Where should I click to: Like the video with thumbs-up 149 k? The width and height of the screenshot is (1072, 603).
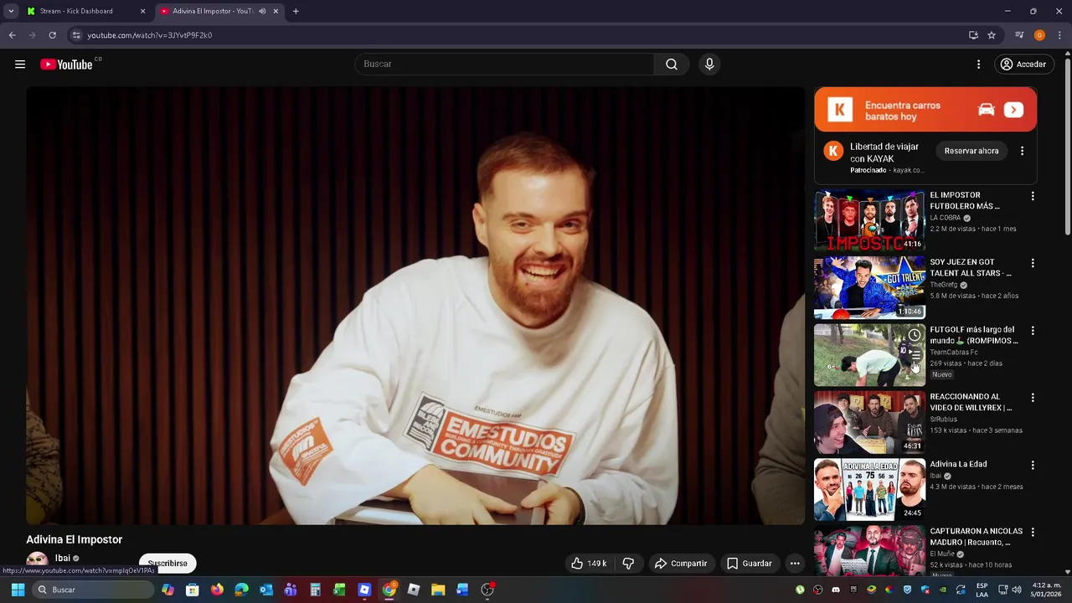[x=589, y=564]
